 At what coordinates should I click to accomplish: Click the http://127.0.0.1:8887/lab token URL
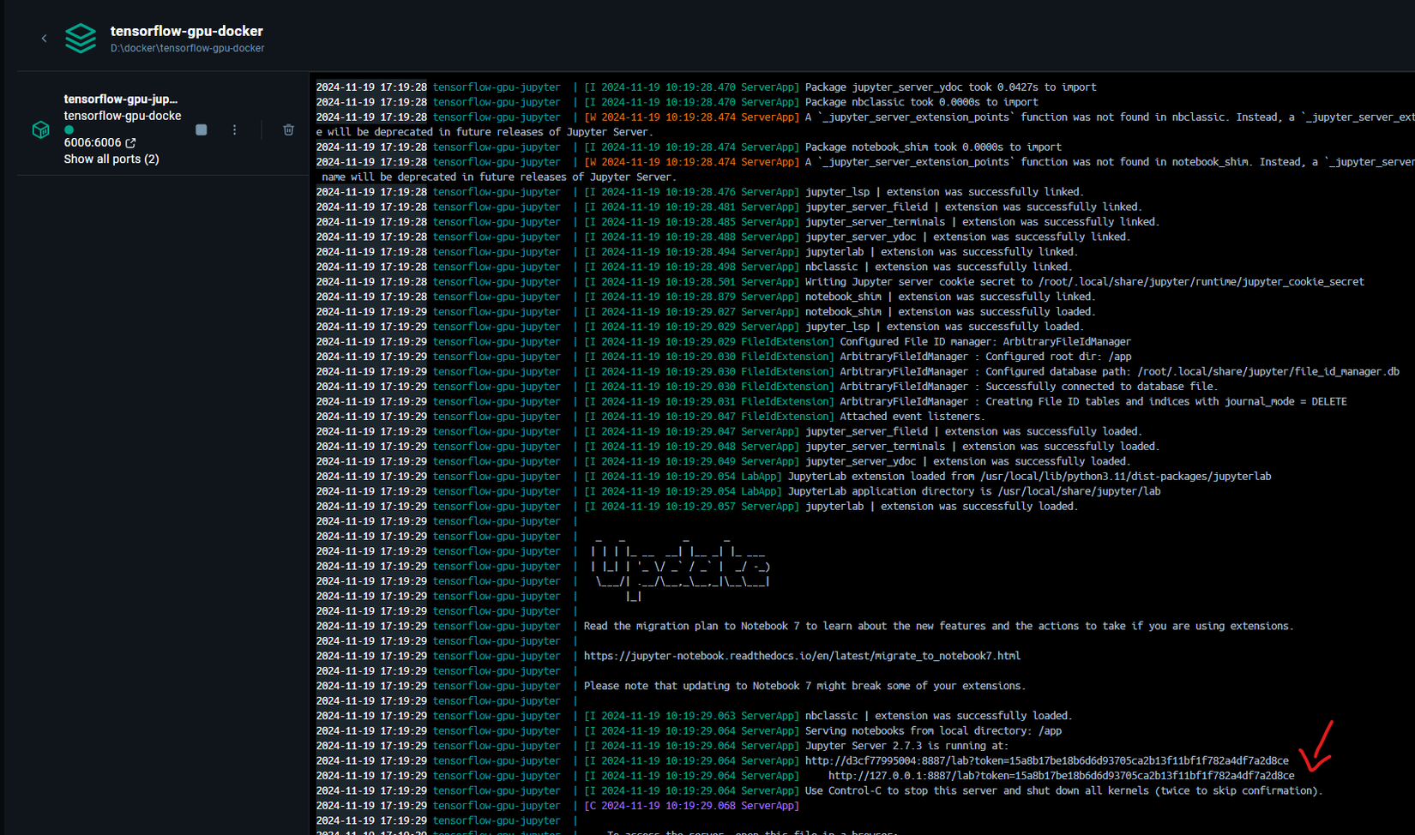(1062, 776)
